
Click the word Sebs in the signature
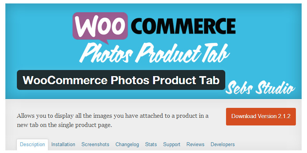coord(238,88)
